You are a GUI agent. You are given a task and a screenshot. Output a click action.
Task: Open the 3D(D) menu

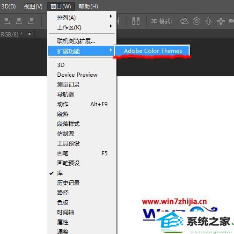tap(8, 7)
